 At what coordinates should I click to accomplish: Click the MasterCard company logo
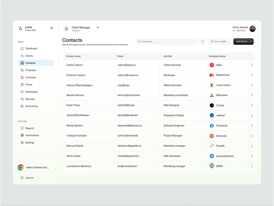click(212, 75)
